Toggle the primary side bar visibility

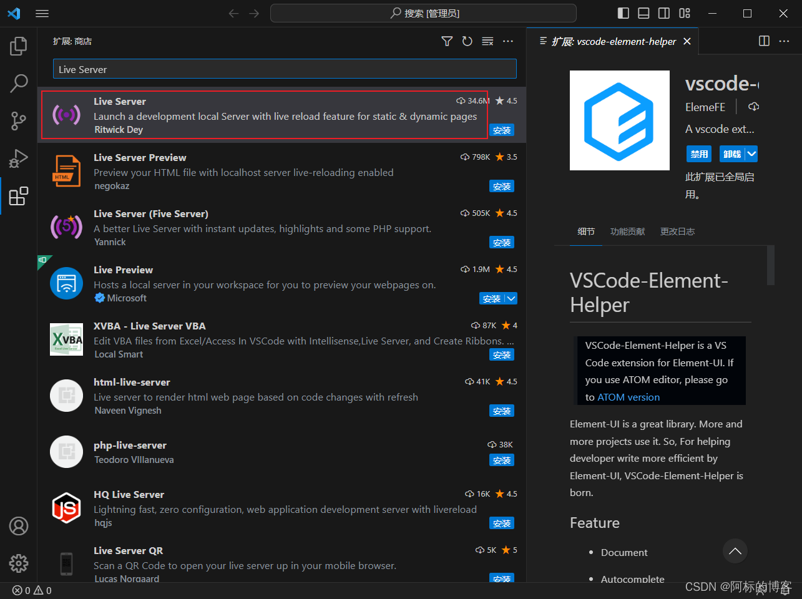tap(622, 12)
